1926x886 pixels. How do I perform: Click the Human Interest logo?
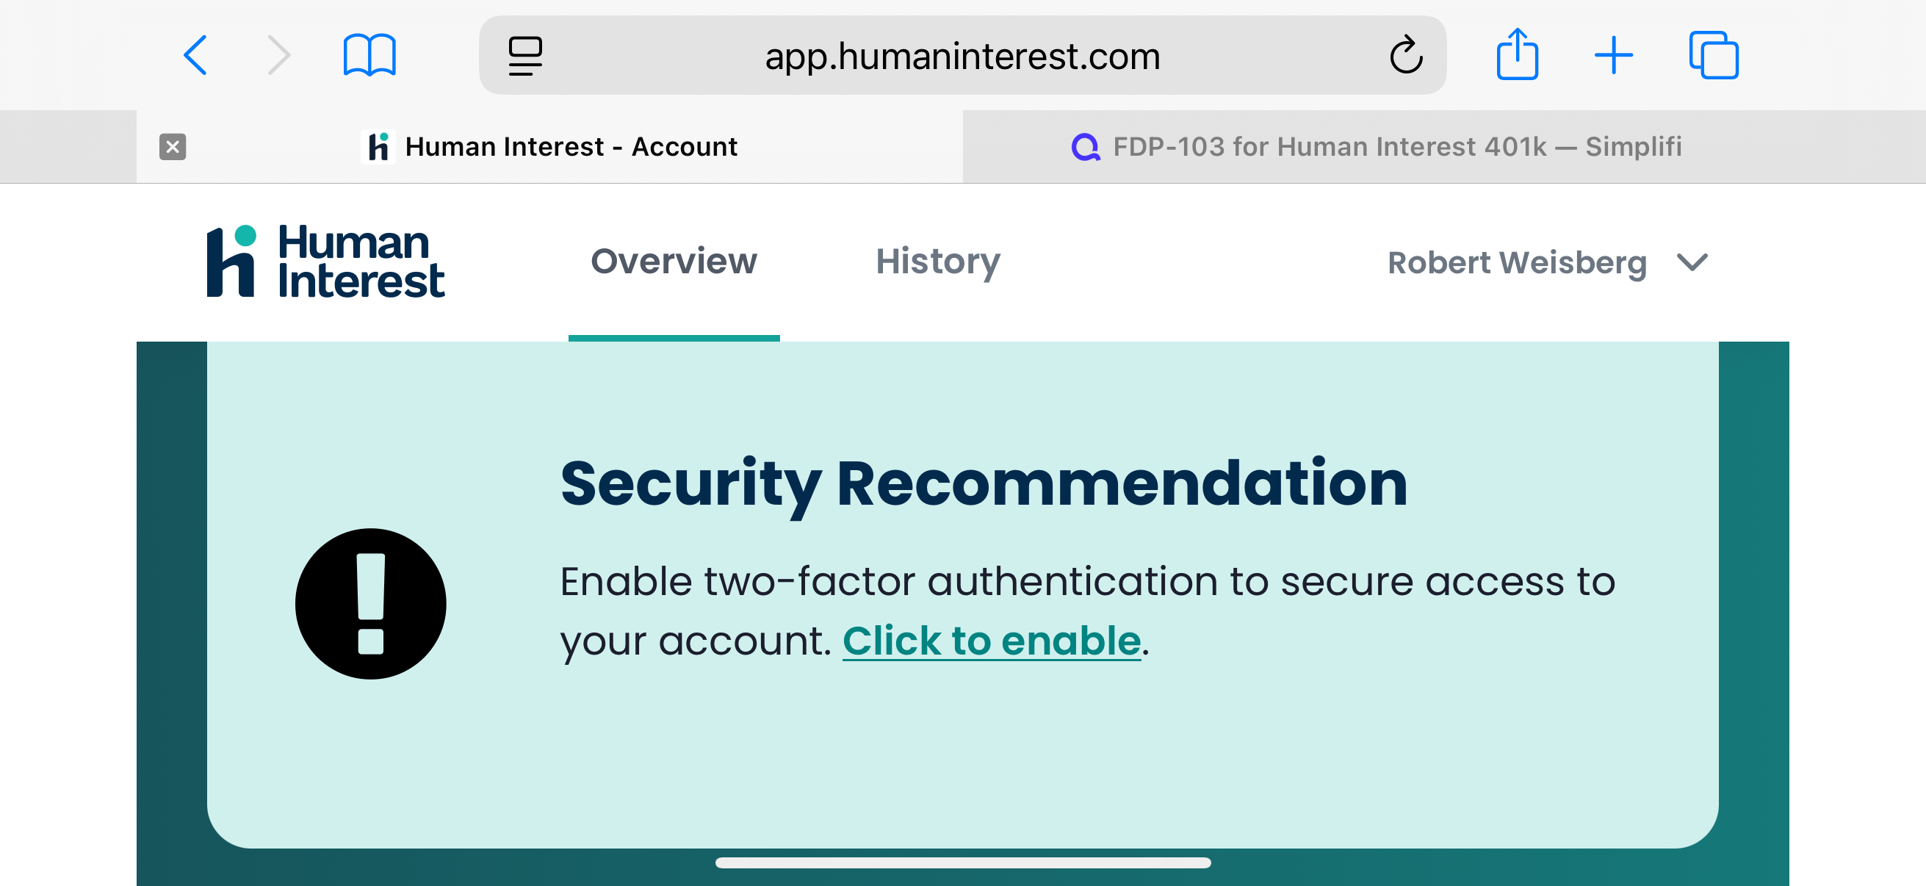coord(326,262)
